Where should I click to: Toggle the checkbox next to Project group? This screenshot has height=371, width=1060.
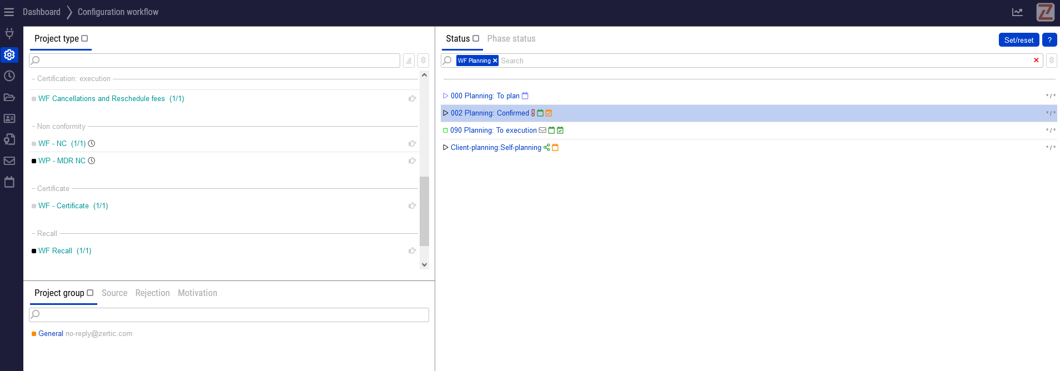coord(90,293)
